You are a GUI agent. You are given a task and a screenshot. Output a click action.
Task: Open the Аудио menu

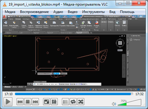click(58, 12)
